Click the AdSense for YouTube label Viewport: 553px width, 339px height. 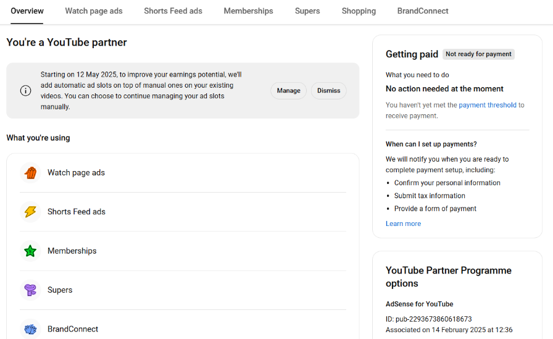pos(419,304)
